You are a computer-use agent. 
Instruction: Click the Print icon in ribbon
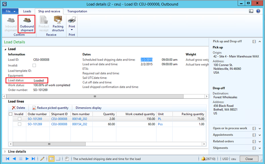(x=72, y=20)
